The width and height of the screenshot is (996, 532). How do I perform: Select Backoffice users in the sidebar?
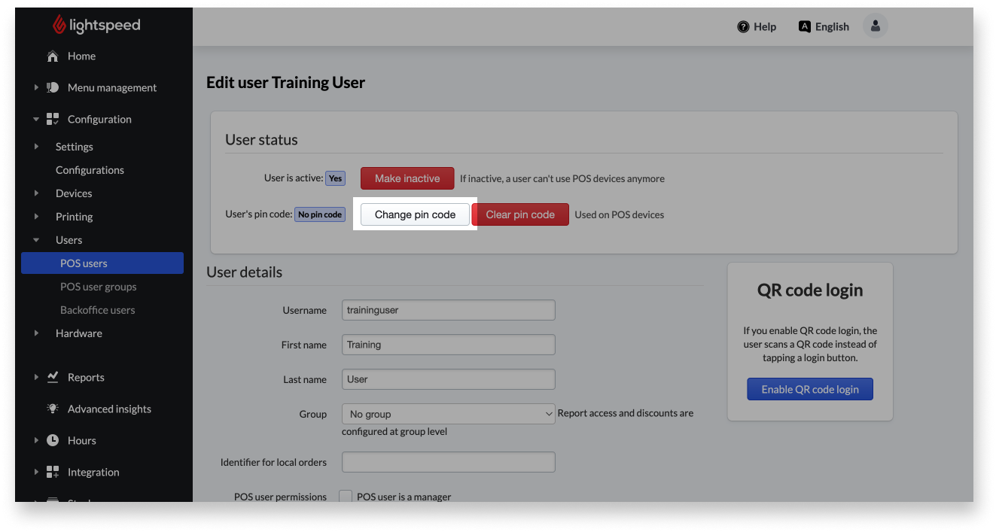point(96,309)
